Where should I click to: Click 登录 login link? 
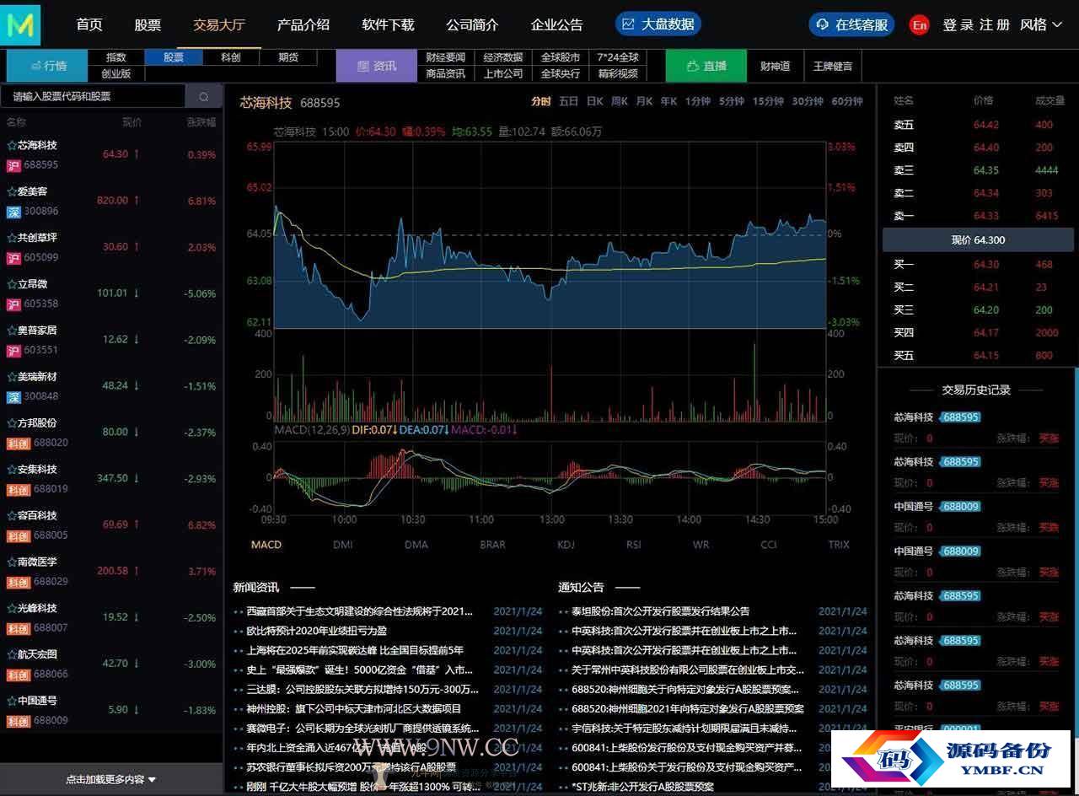958,24
